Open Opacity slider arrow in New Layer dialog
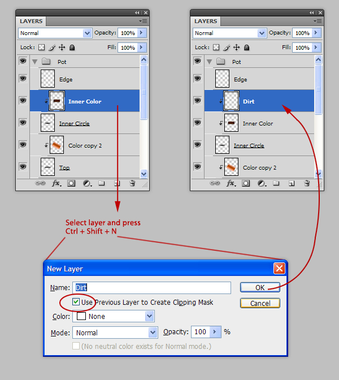 click(x=215, y=332)
